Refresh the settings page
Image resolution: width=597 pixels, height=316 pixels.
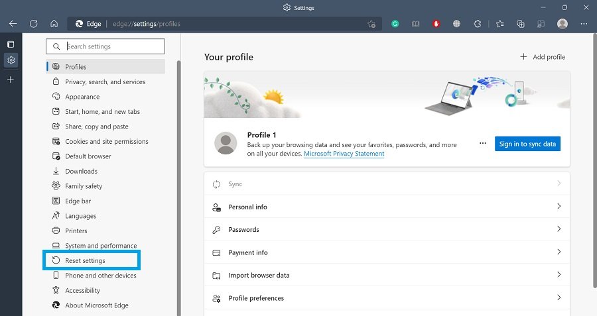coord(34,24)
